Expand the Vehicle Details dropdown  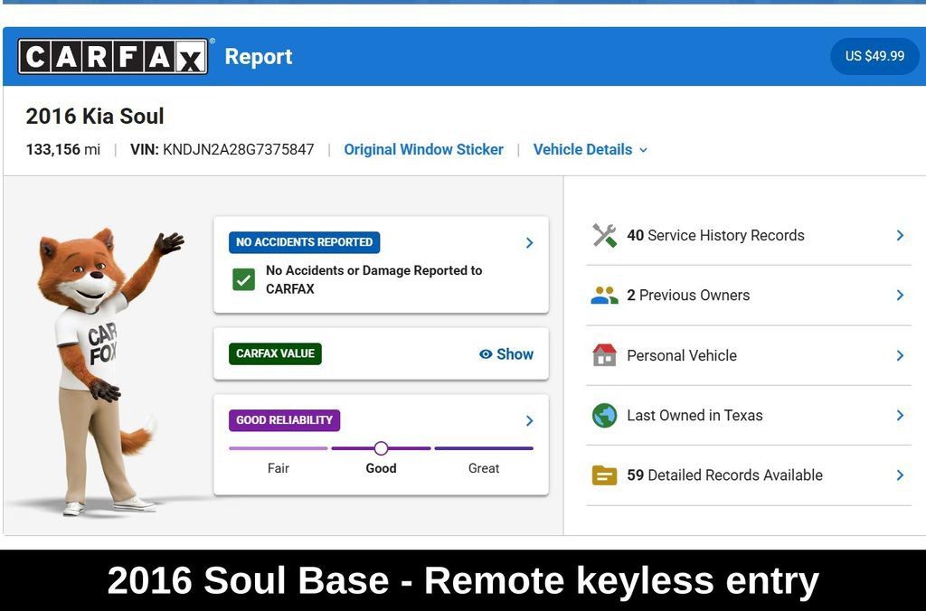click(x=590, y=149)
